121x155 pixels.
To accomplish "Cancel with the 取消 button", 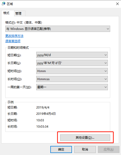I will (85, 149).
